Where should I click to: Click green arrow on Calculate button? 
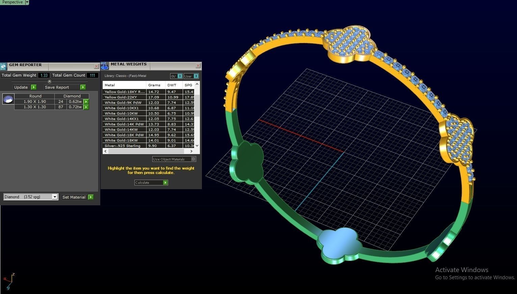pos(165,183)
